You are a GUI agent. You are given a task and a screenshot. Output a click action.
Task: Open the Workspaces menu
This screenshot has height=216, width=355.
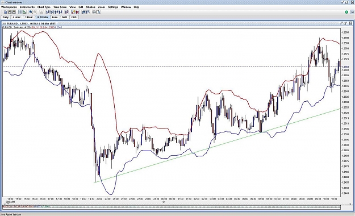tap(9, 7)
